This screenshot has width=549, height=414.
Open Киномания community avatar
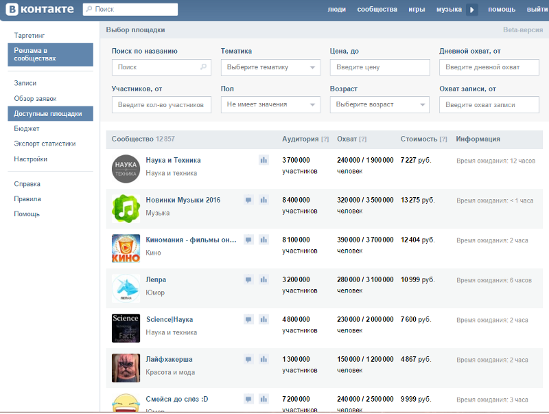click(x=126, y=249)
